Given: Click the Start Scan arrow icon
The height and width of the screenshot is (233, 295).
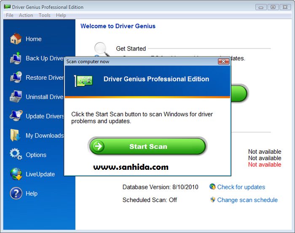Looking at the screenshot, I should tap(98, 146).
